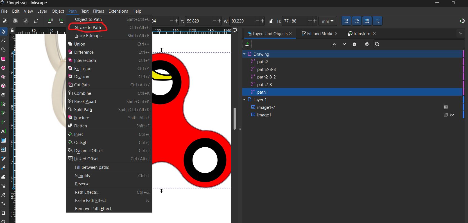Unhide the image1 layer item
The width and height of the screenshot is (468, 223).
[x=452, y=115]
